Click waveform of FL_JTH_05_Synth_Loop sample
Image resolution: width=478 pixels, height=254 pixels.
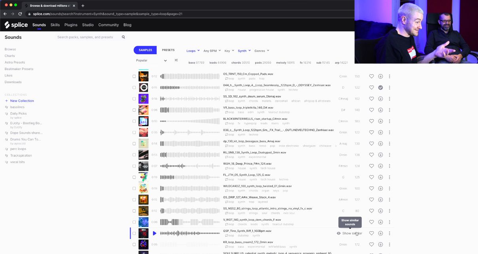[190, 177]
